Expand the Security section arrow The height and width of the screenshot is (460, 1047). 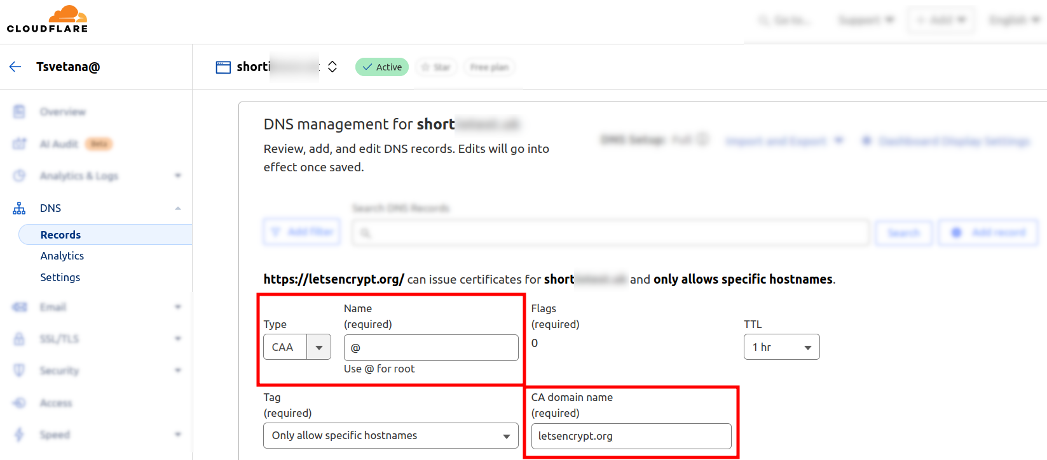point(178,370)
